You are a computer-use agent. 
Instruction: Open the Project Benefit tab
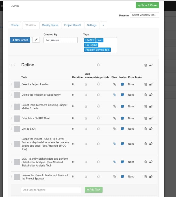[x=73, y=25]
